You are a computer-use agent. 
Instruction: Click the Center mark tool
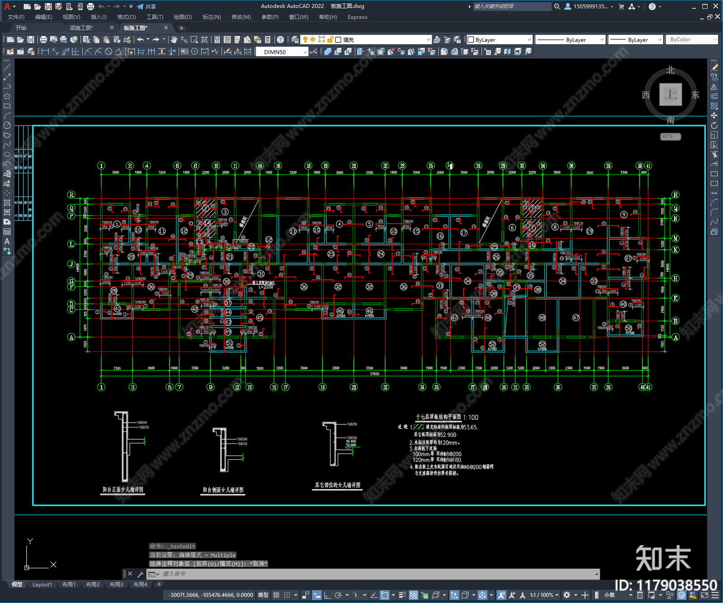[x=195, y=52]
